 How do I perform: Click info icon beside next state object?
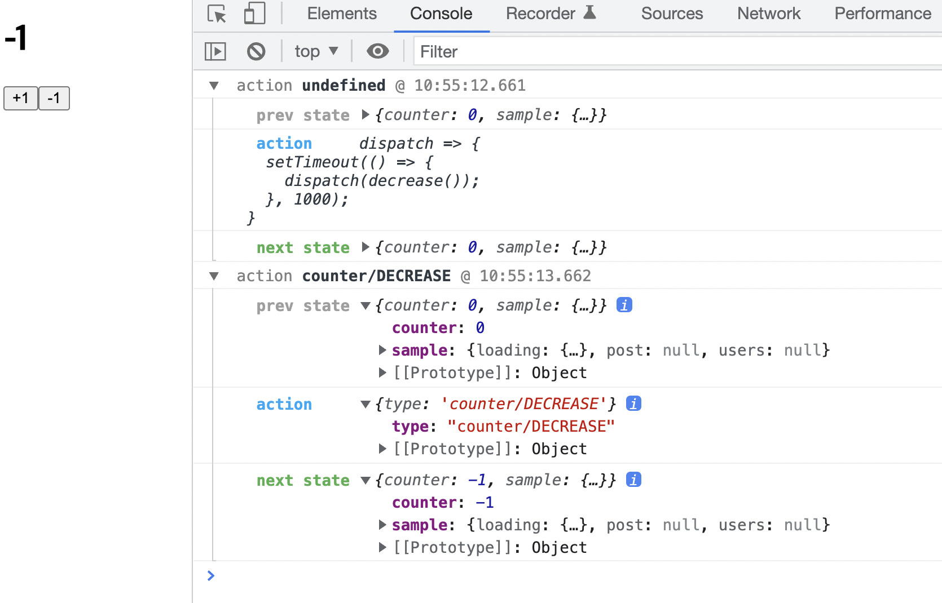tap(634, 480)
